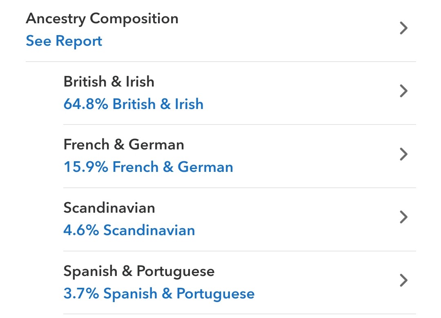441x318 pixels.
Task: Select the 3.7% Spanish & Portuguese link
Action: [x=159, y=294]
